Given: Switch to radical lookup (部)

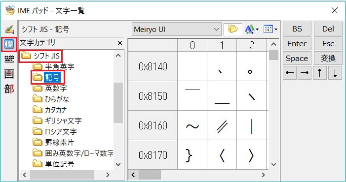Looking at the screenshot, I should pos(9,89).
